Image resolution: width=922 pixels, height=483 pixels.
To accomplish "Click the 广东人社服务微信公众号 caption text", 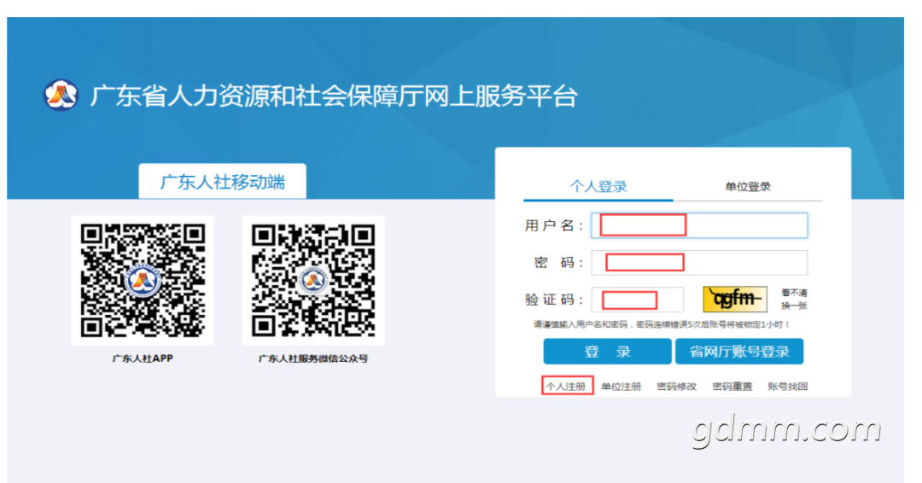I will [313, 358].
